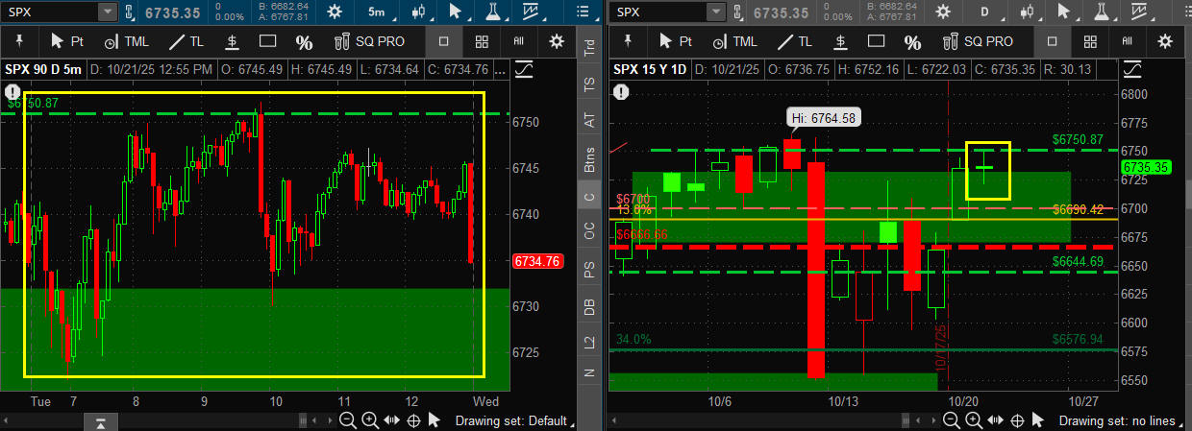Screen dimensions: 1192x431
Task: Open the TS sidebar tab
Action: pyautogui.click(x=589, y=84)
